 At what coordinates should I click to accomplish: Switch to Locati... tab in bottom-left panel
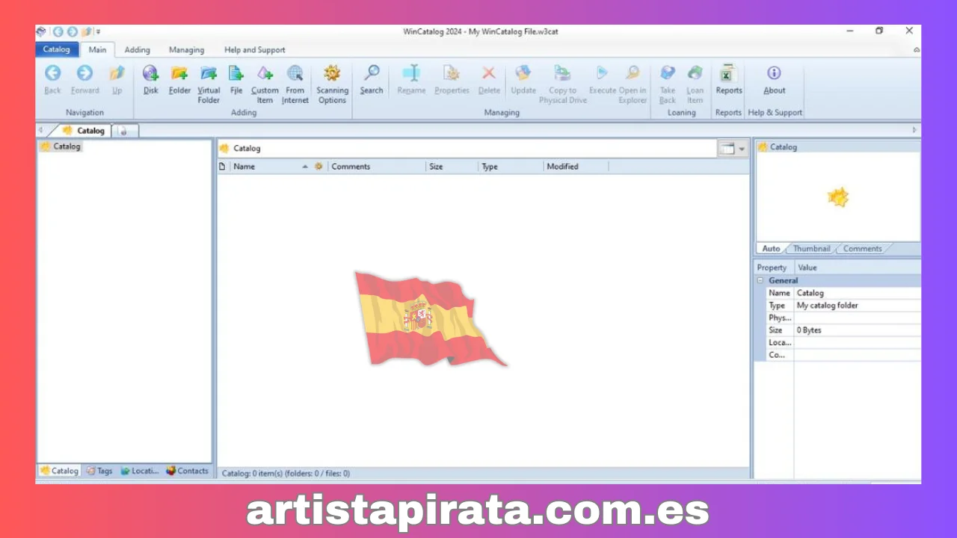coord(140,471)
